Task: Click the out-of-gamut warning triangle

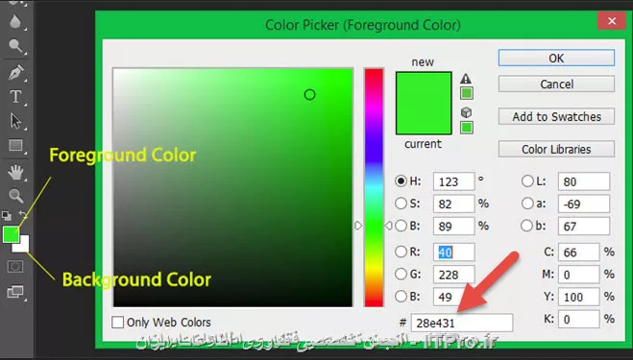Action: click(x=466, y=79)
